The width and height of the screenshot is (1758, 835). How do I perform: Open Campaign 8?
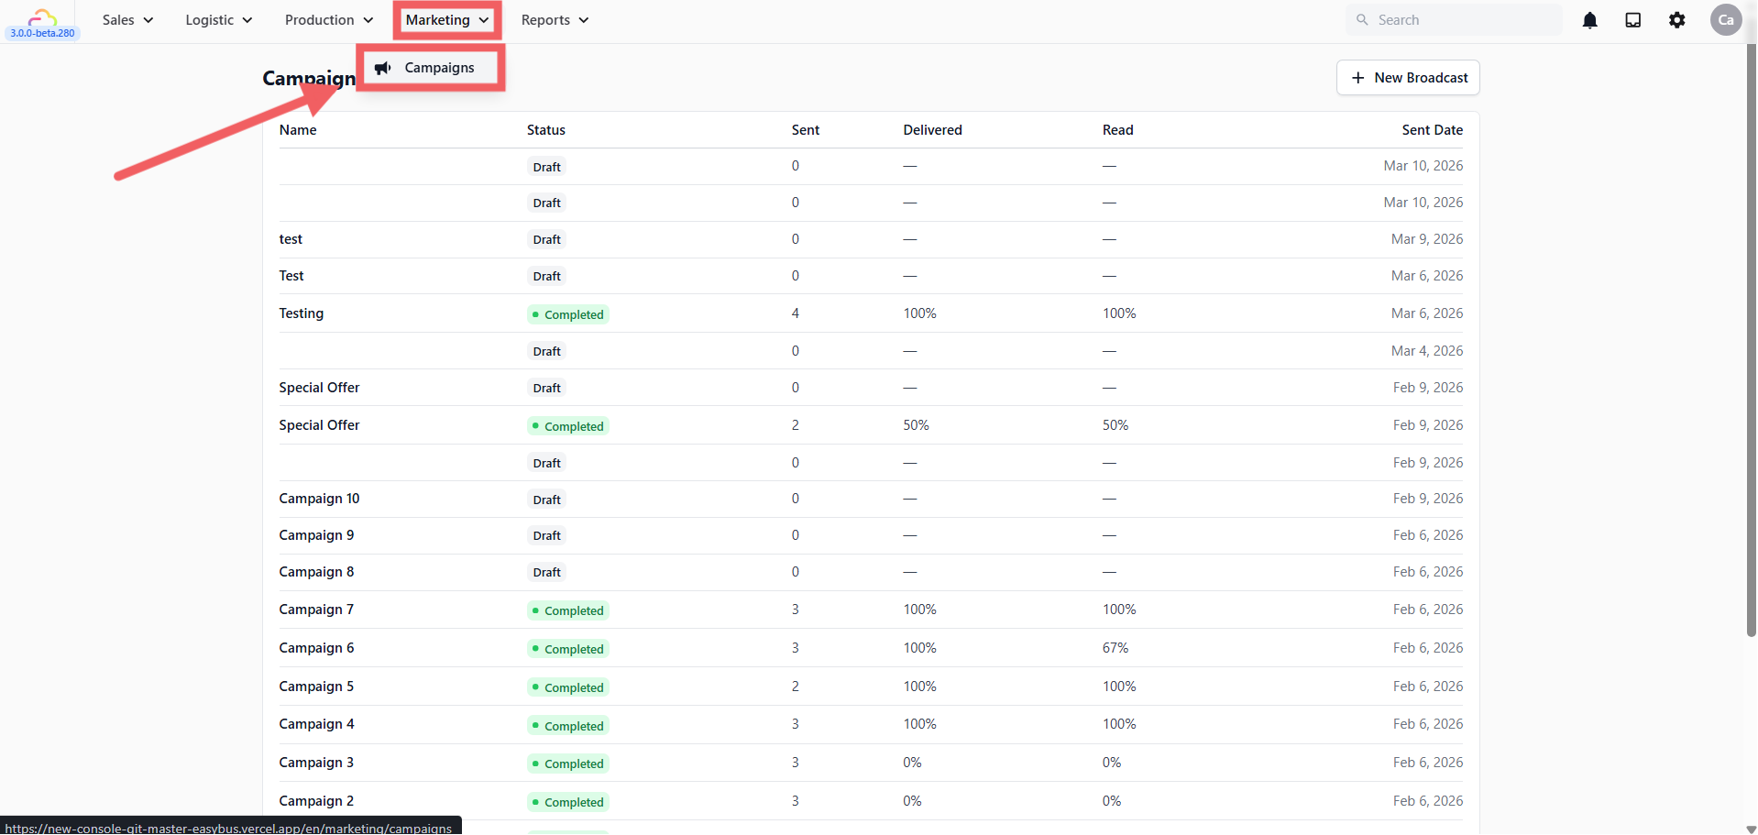point(871,572)
